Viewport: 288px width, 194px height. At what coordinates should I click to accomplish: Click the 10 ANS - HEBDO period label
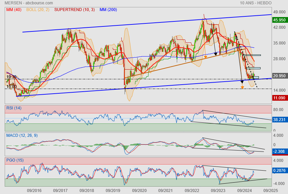pyautogui.click(x=256, y=3)
